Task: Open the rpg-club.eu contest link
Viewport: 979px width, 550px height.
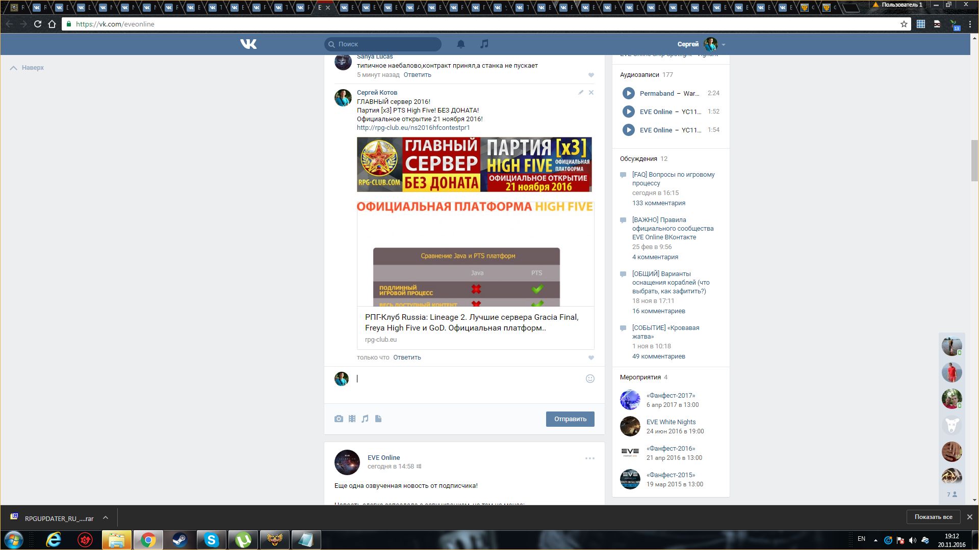Action: point(413,128)
